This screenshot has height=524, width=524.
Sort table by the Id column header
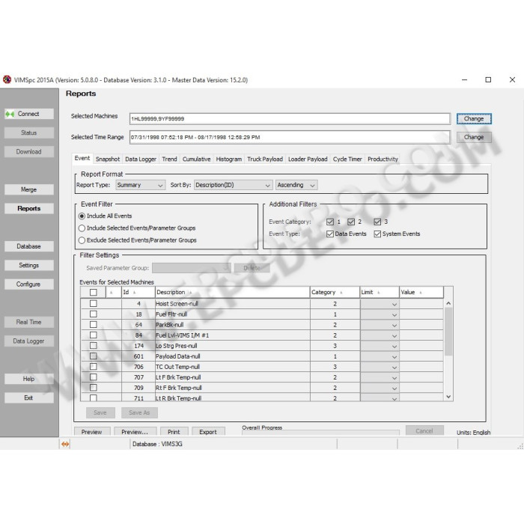[x=138, y=293]
